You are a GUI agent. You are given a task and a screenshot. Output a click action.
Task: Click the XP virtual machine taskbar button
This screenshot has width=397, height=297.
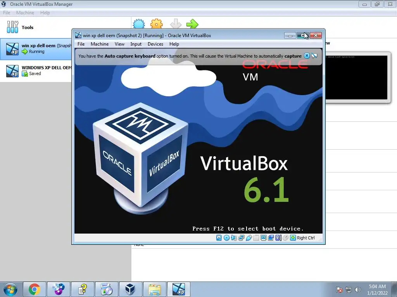pos(178,289)
